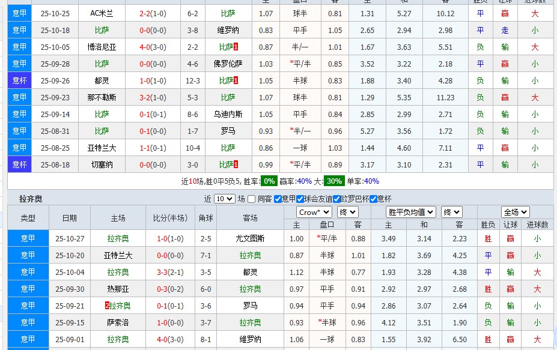This screenshot has height=350, width=557.
Task: Enable the 同赔 checkbox
Action: point(251,200)
